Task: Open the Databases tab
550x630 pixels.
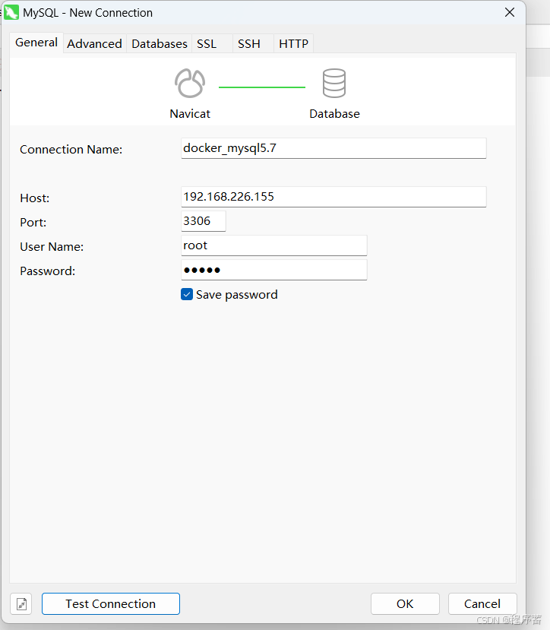Action: (x=160, y=44)
